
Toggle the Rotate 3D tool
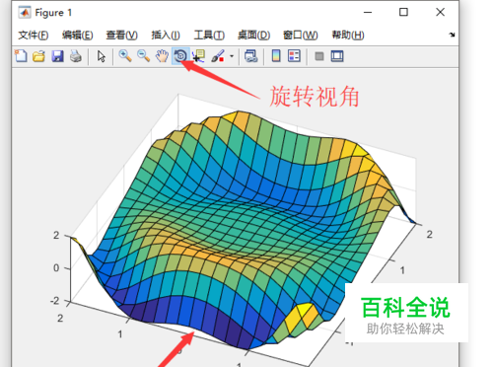[x=180, y=56]
